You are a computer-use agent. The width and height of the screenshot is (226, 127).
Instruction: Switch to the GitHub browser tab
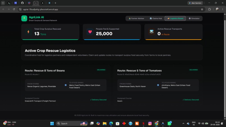[x=22, y=3]
